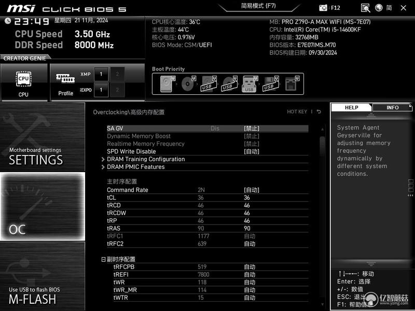Click scroll-up arrow of settings list
Viewport: 415px width, 311px height.
pyautogui.click(x=322, y=129)
